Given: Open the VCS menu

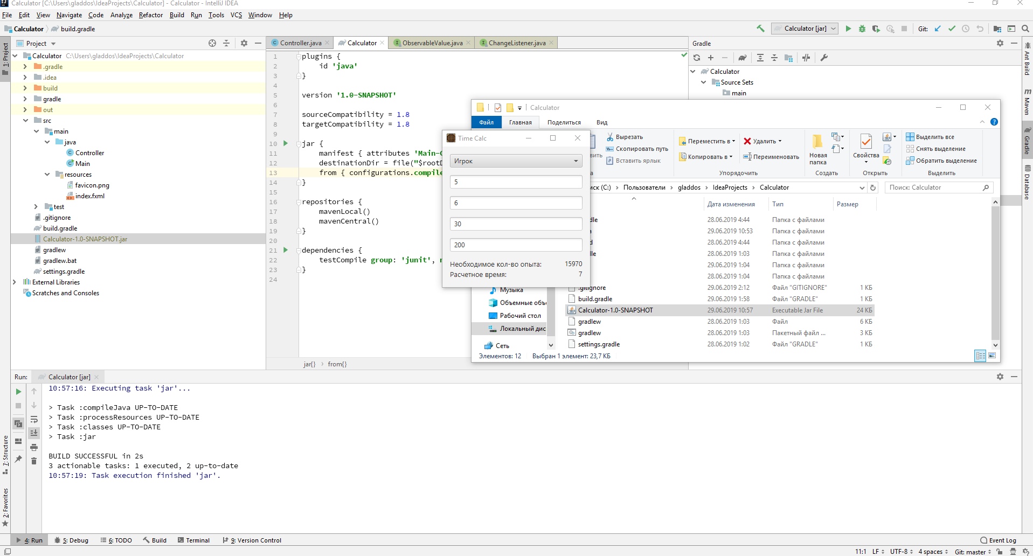Looking at the screenshot, I should pyautogui.click(x=237, y=15).
